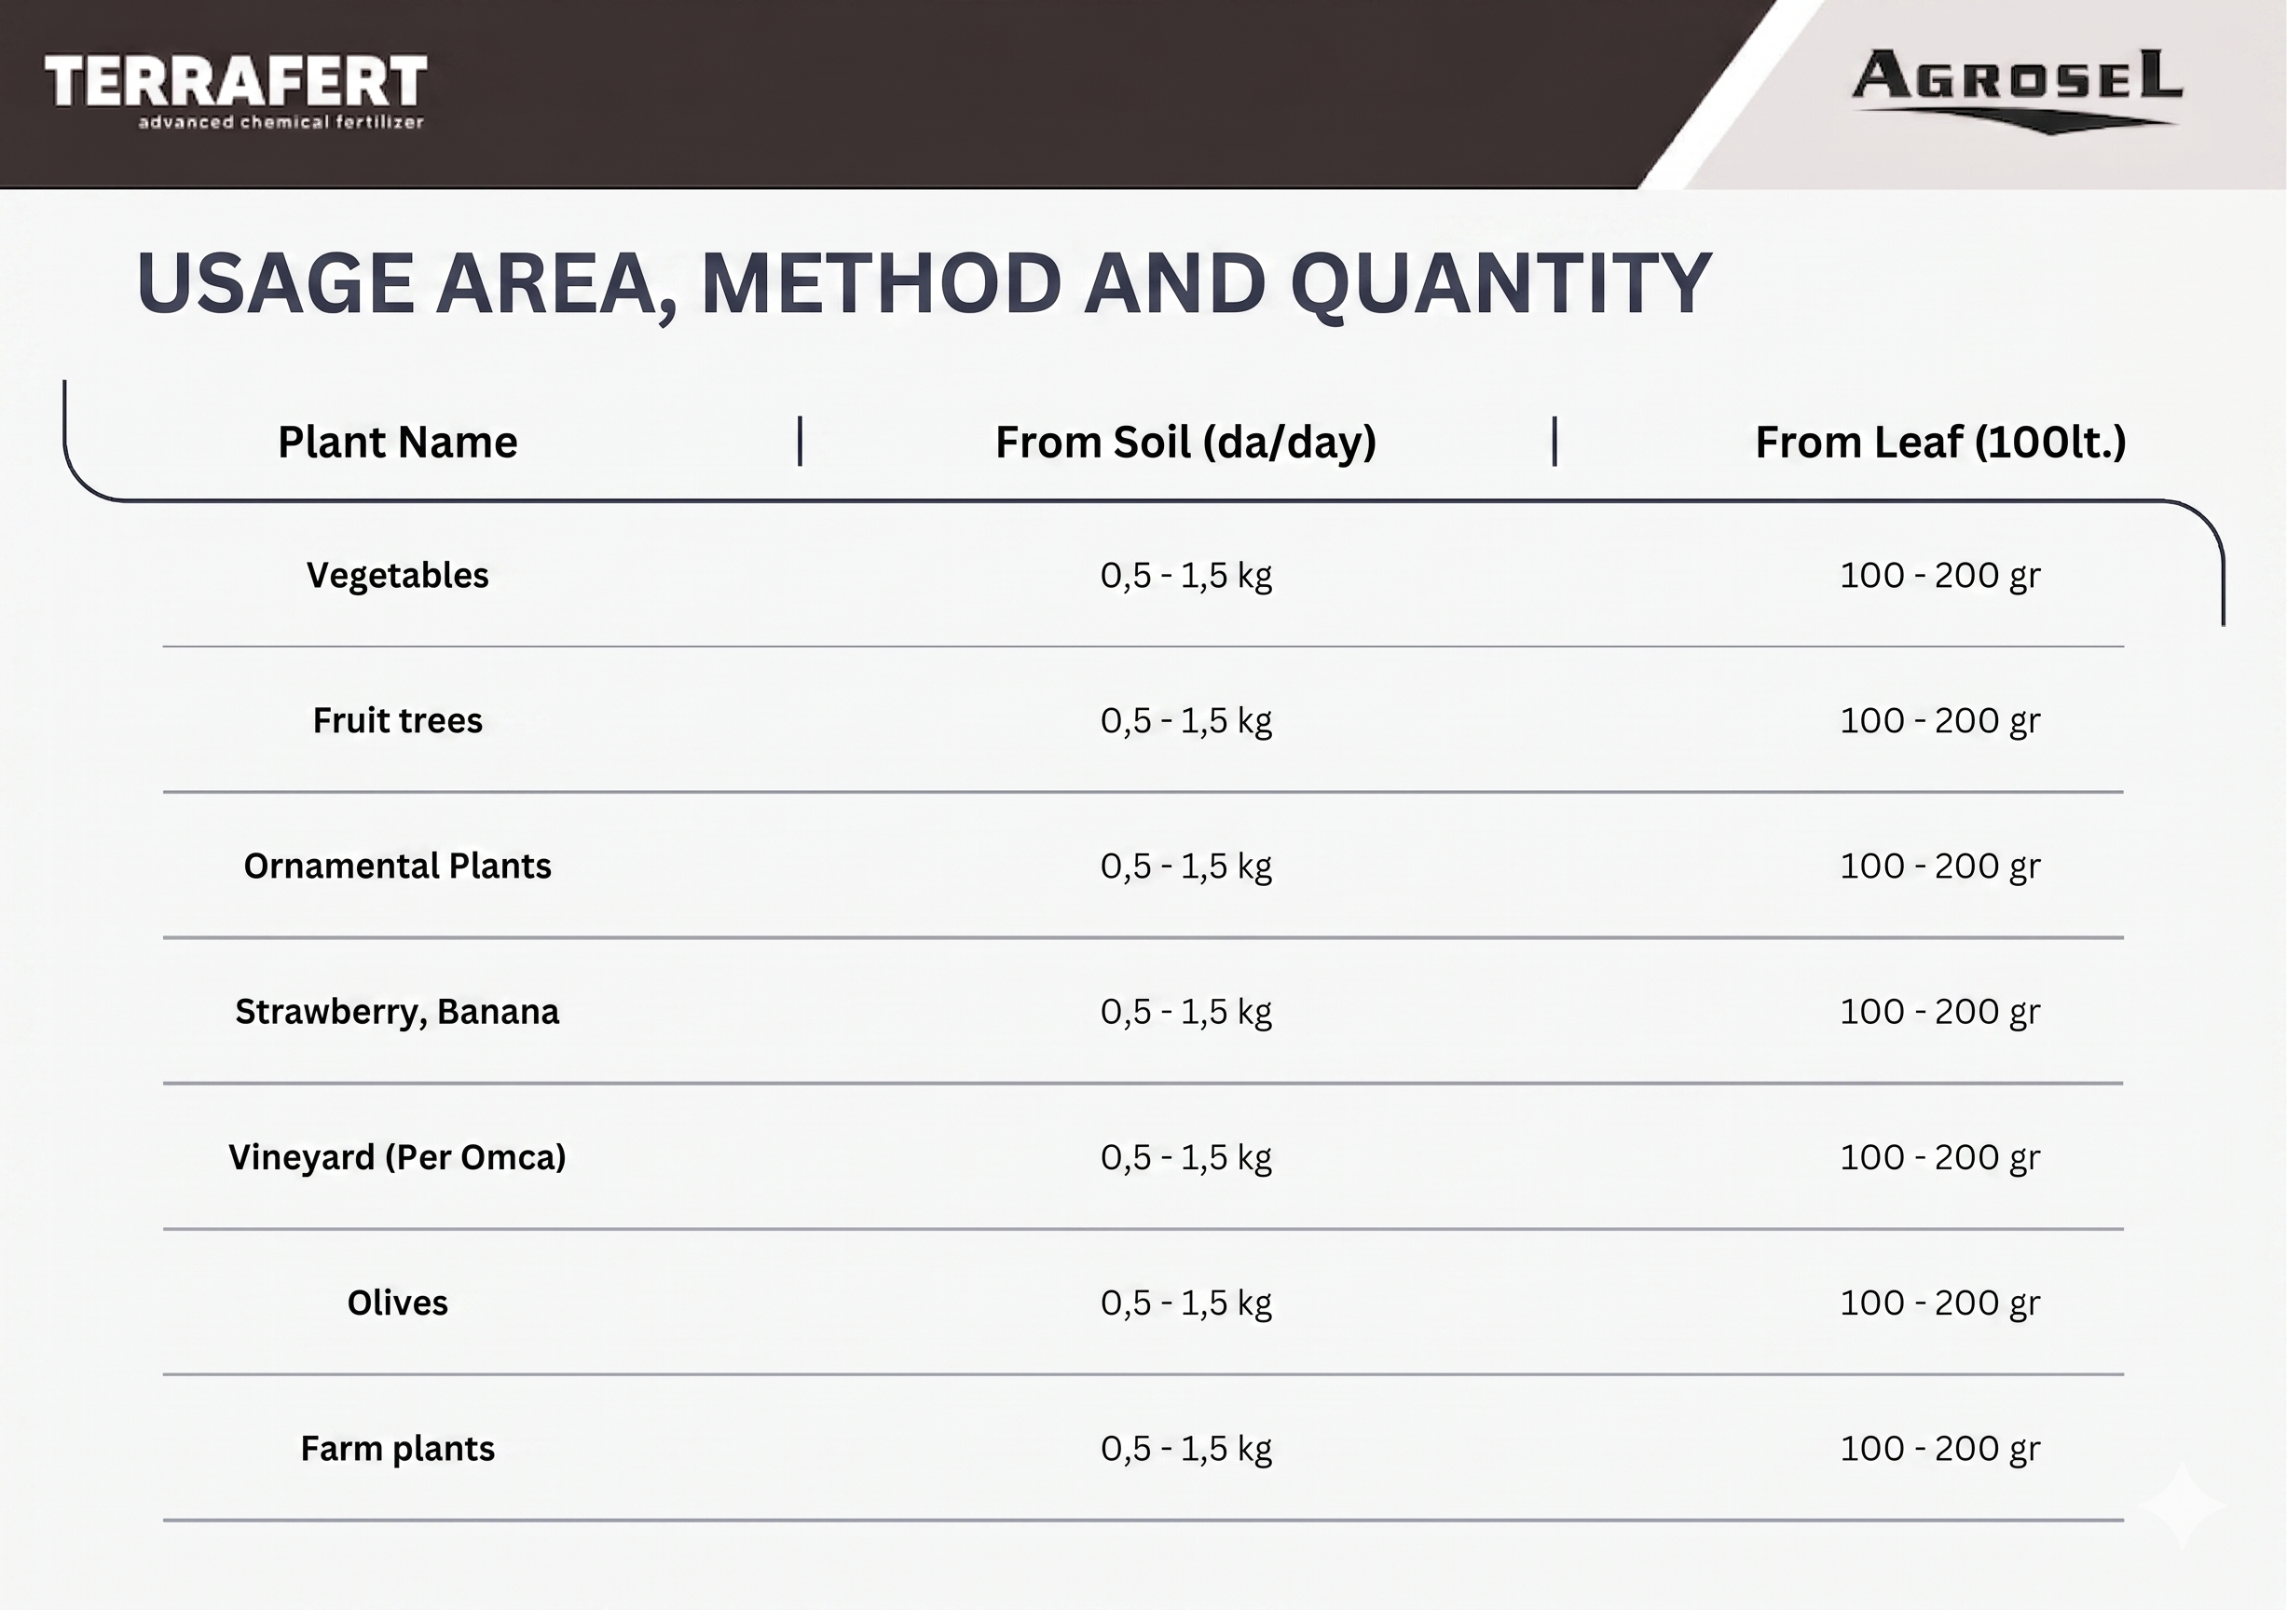The height and width of the screenshot is (1610, 2287).
Task: Click the soil quantity for Vegetables
Action: tap(1185, 576)
